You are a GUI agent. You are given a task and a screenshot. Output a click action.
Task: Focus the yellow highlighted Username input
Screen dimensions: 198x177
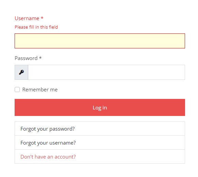[x=100, y=41]
